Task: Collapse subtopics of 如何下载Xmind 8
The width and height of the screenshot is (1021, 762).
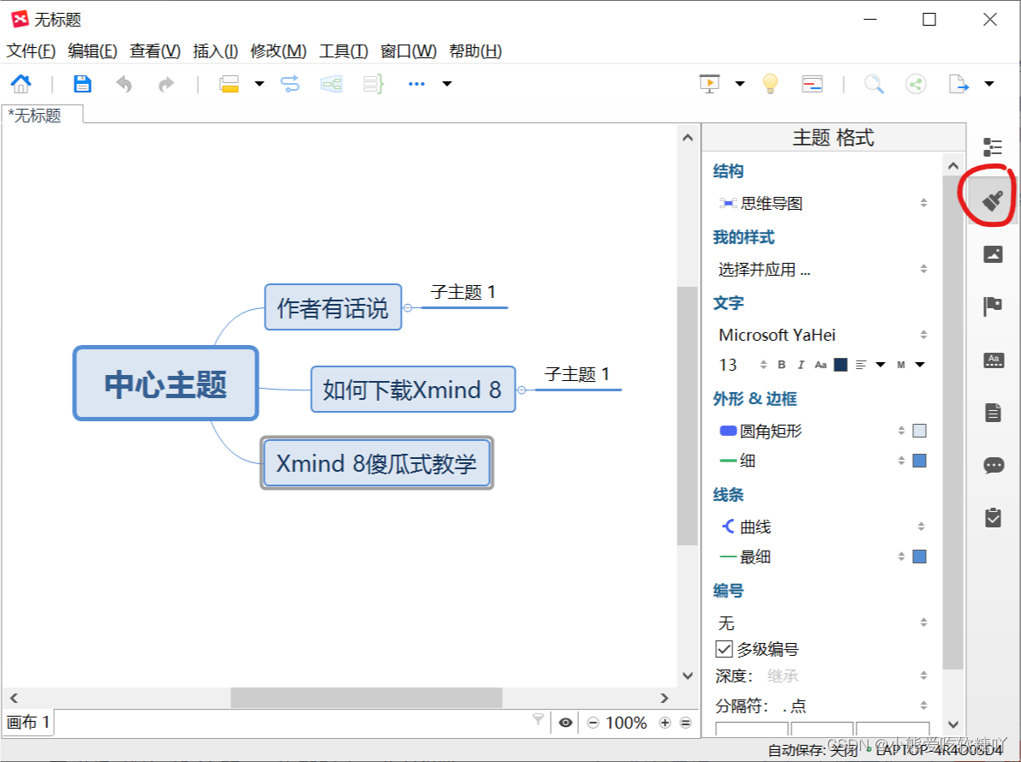Action: pos(522,390)
